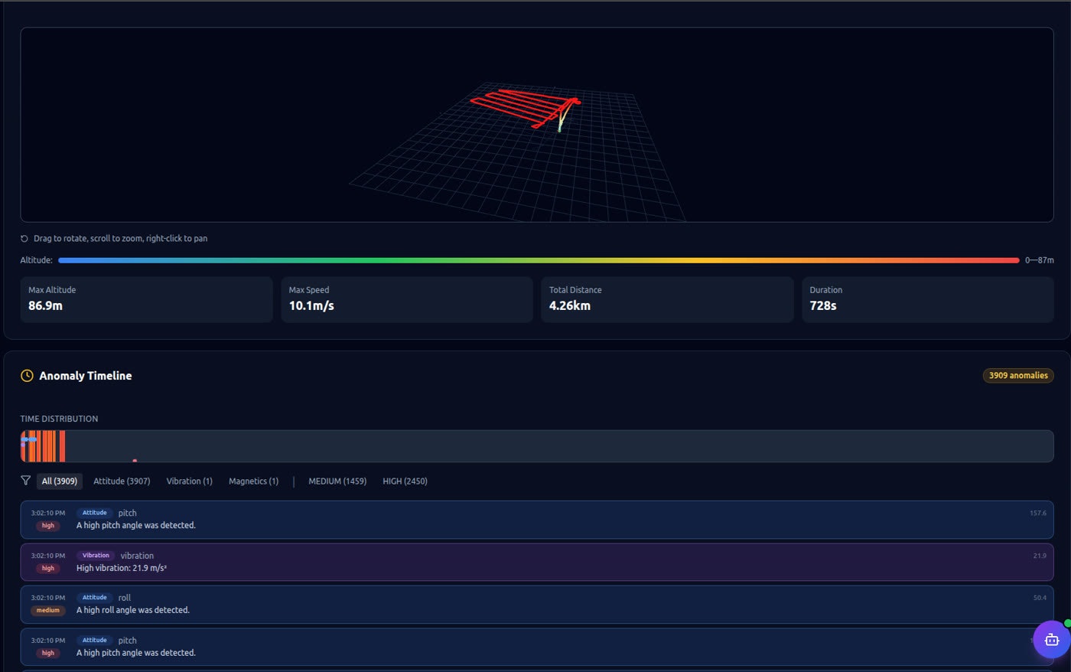This screenshot has width=1071, height=672.
Task: Click 'High vibration: 21.9 m/s²' text
Action: (122, 568)
